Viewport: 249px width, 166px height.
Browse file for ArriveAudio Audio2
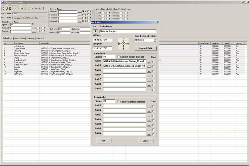click(x=149, y=66)
